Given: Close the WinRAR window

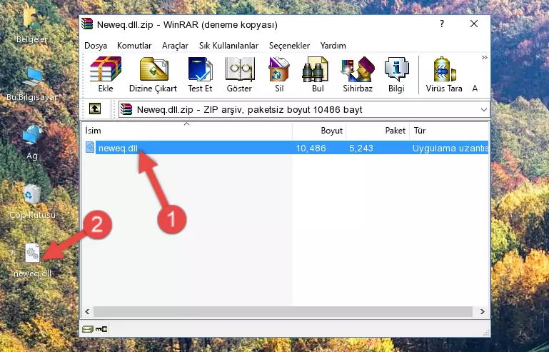Looking at the screenshot, I should coord(474,24).
